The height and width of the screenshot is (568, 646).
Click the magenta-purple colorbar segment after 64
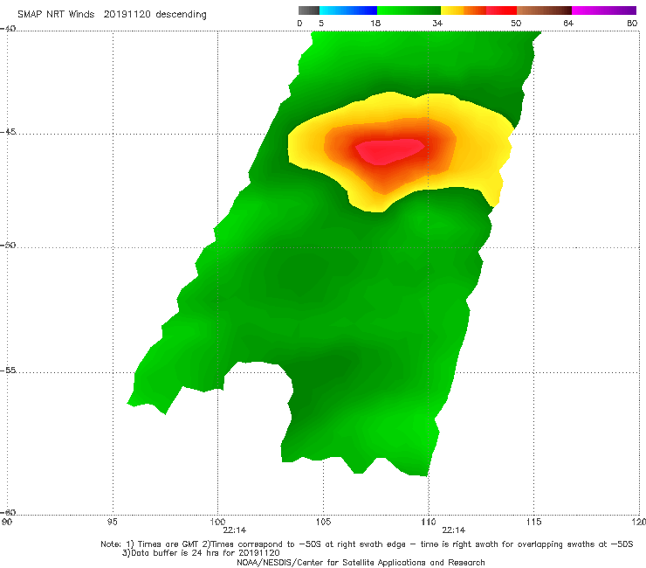[x=604, y=10]
